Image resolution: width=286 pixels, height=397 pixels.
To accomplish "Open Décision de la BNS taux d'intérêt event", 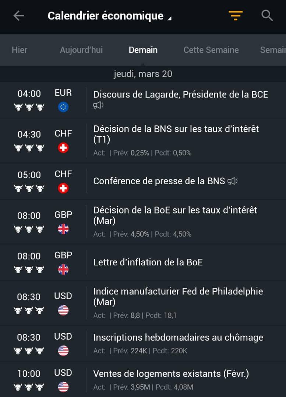I will point(143,141).
